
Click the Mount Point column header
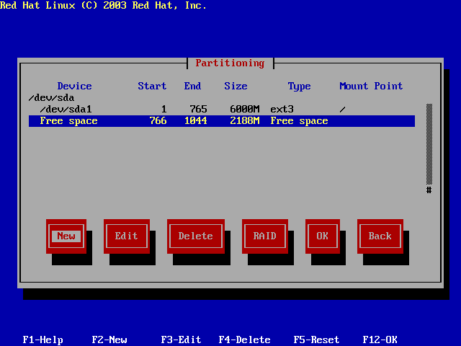coord(372,86)
